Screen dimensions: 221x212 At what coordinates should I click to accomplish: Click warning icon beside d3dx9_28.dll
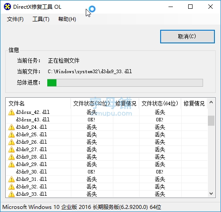tap(11, 157)
